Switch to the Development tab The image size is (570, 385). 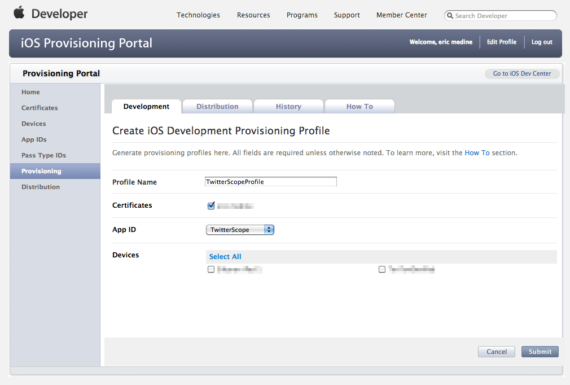[x=147, y=107]
